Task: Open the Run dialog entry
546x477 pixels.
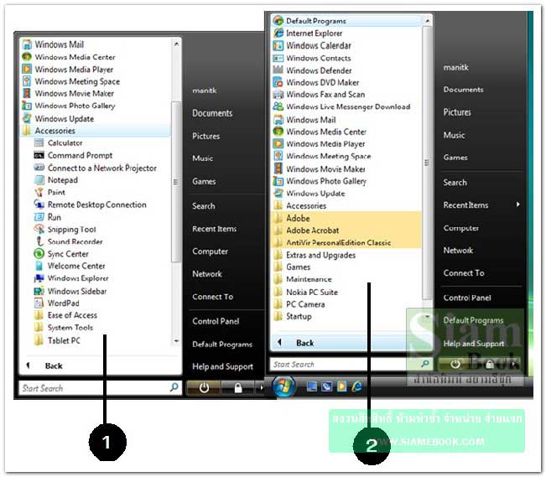Action: click(x=48, y=217)
